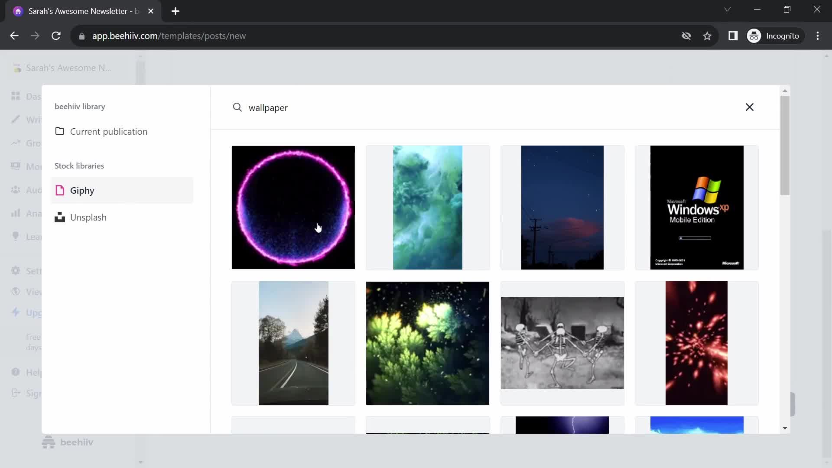
Task: Open the tab search dropdown
Action: (x=728, y=10)
